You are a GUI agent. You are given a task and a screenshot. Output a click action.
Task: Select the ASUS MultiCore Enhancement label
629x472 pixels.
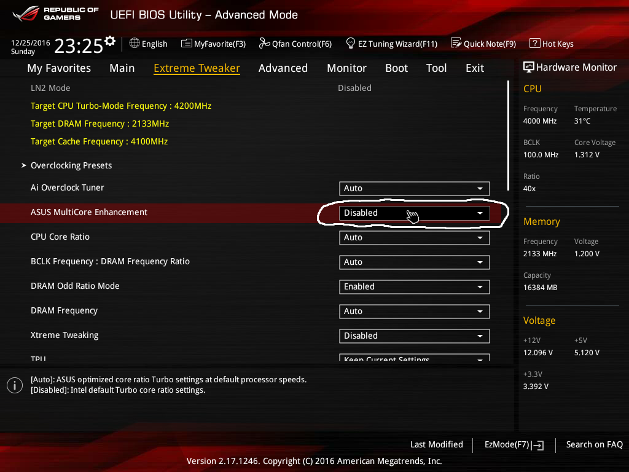tap(89, 212)
